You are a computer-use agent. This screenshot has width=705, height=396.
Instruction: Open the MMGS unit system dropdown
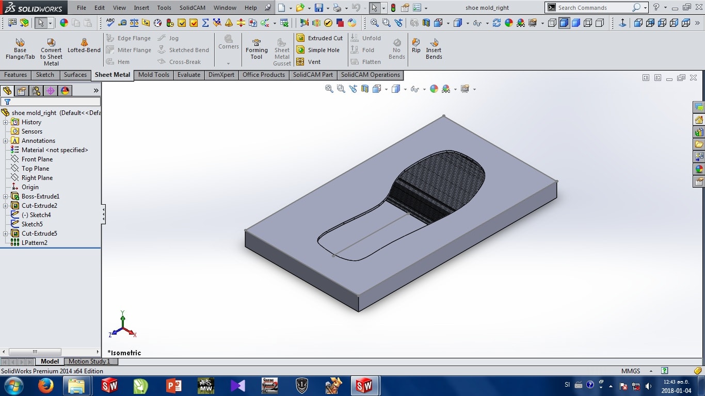651,371
